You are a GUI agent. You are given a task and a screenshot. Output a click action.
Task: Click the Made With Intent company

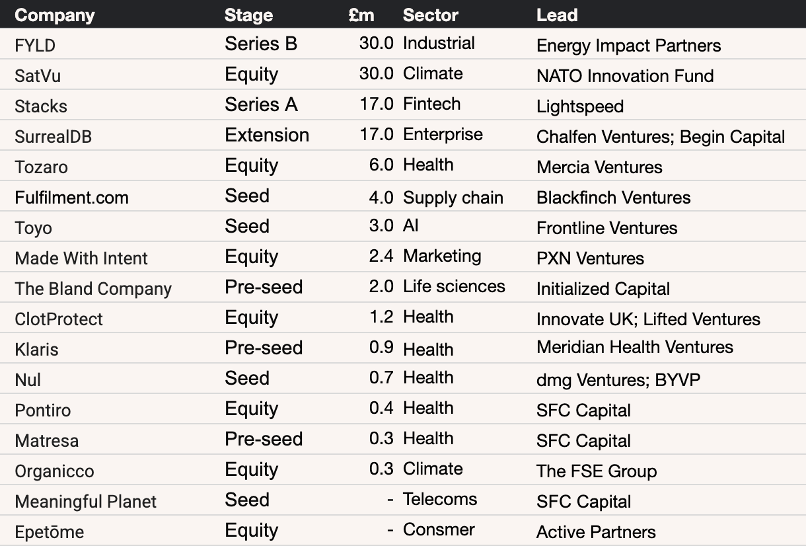coord(81,258)
